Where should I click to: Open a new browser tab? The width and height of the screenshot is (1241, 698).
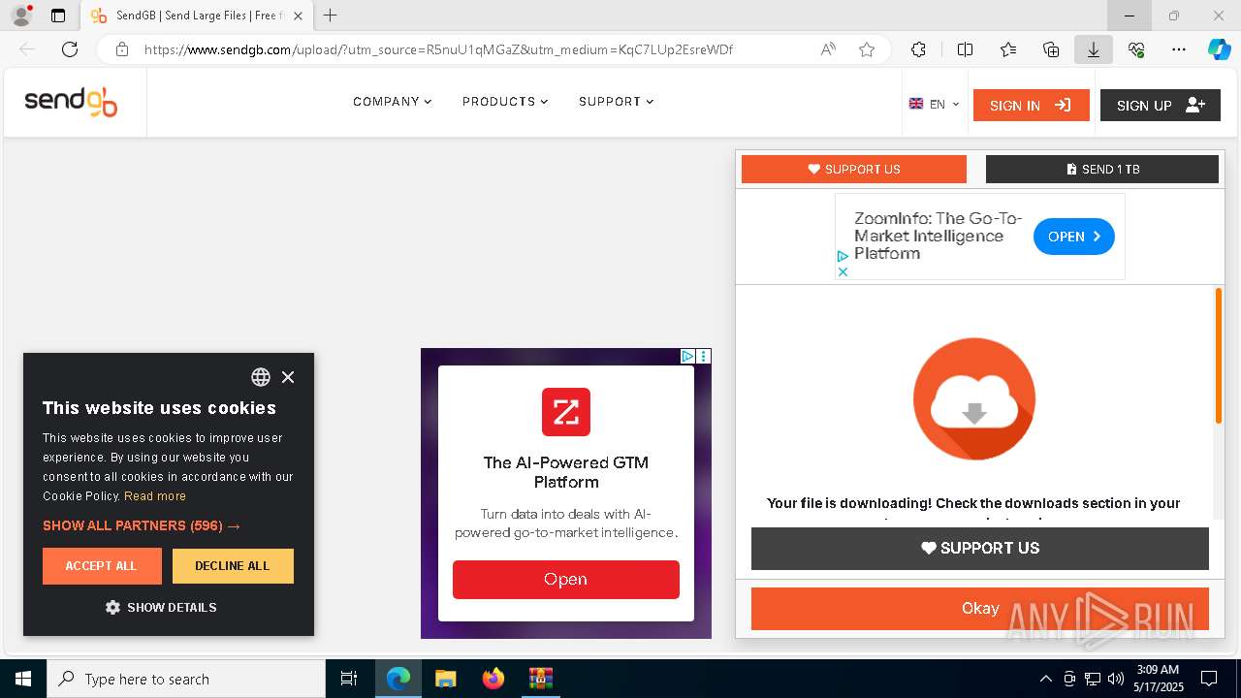coord(331,16)
